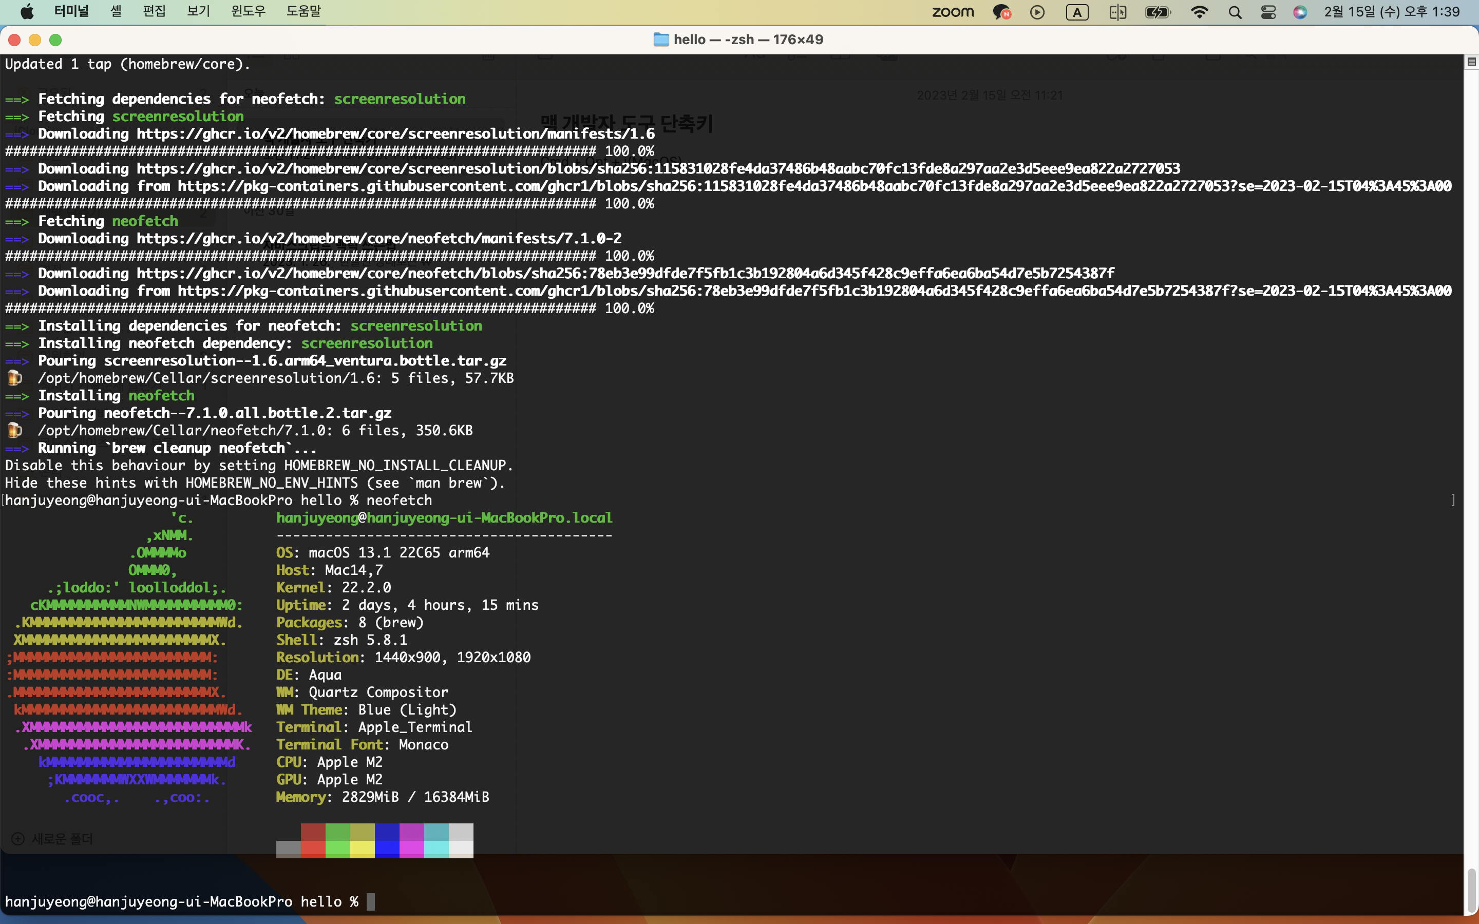
Task: Click the 'DE: Aqua' line
Action: (309, 675)
